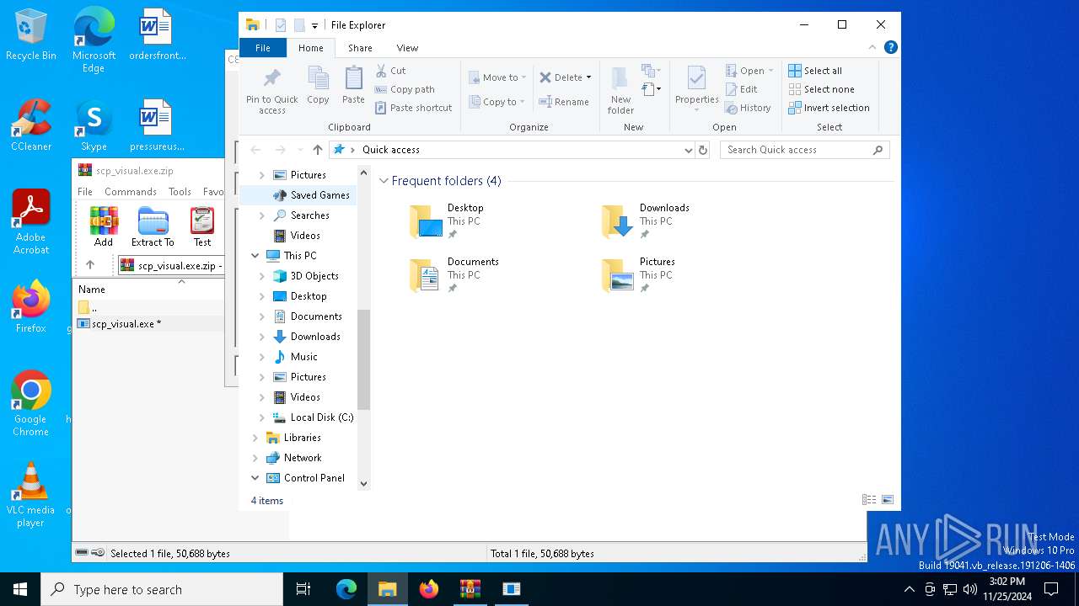
Task: Switch to the Home ribbon tab
Action: click(310, 48)
